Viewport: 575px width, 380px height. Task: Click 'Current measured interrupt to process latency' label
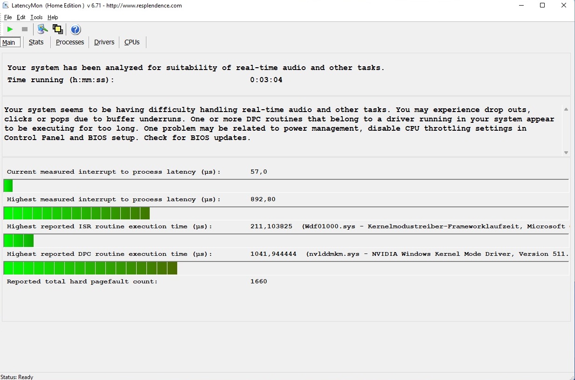point(114,172)
